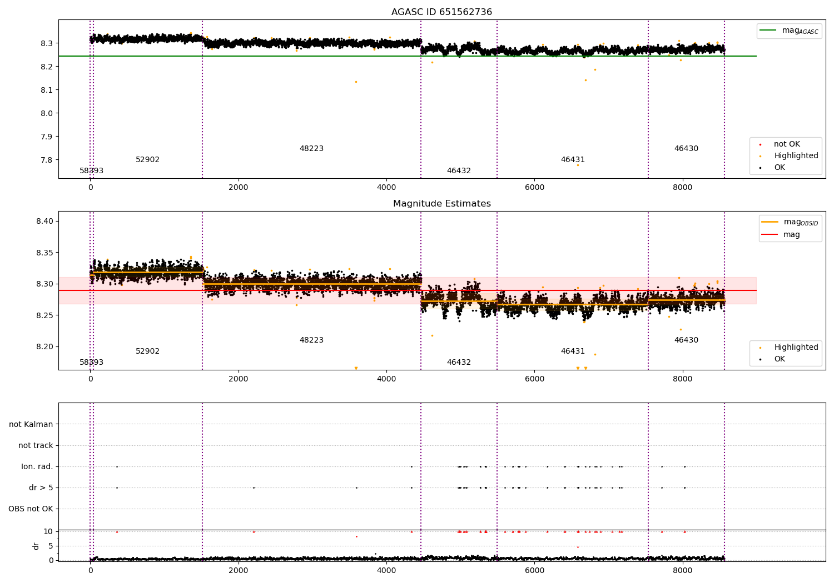Click the "not track" row label
This screenshot has height=583, width=834.
36,446
